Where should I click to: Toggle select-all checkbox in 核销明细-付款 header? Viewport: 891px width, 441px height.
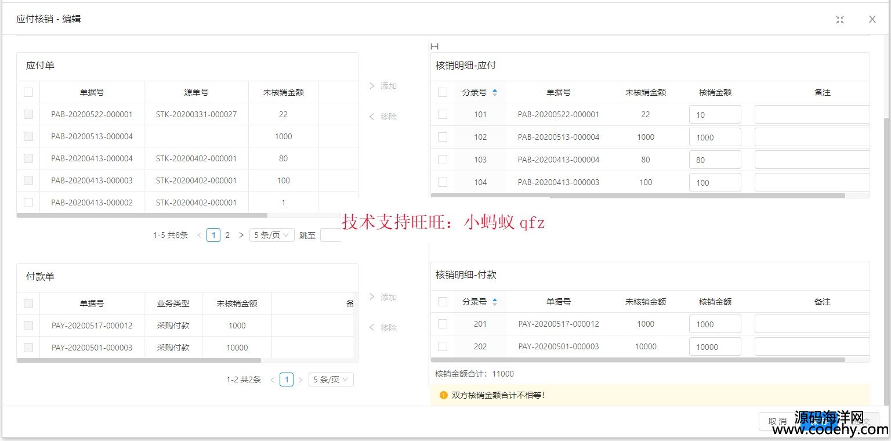point(443,302)
